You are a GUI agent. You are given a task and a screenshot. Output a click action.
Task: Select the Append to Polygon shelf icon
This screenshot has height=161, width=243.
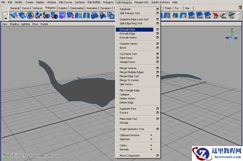(22, 16)
